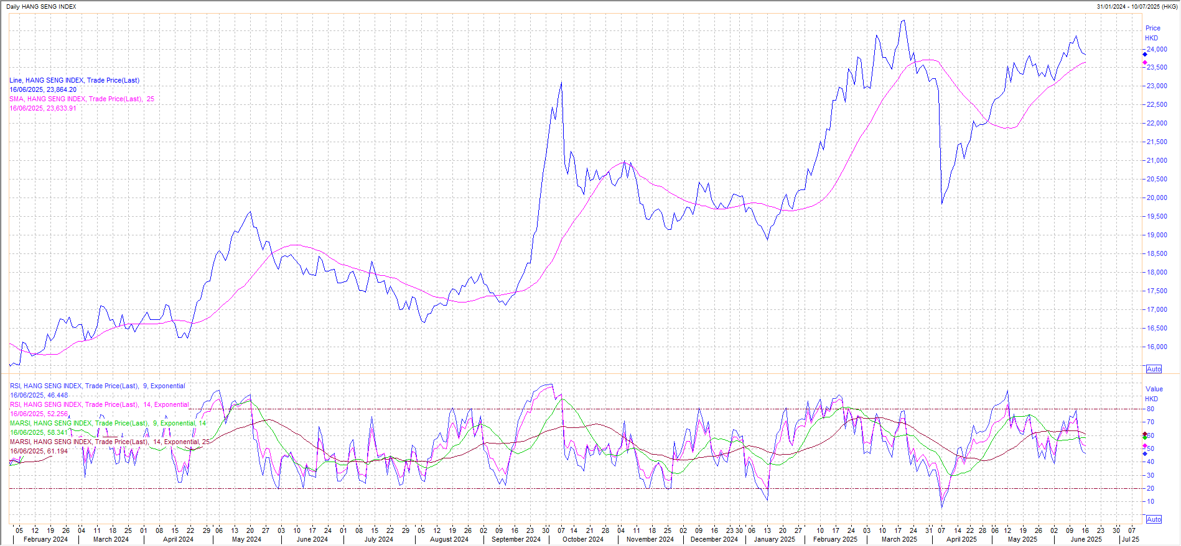Select the RSI 14 Exponential legend entry
This screenshot has height=546, width=1181.
pyautogui.click(x=99, y=404)
